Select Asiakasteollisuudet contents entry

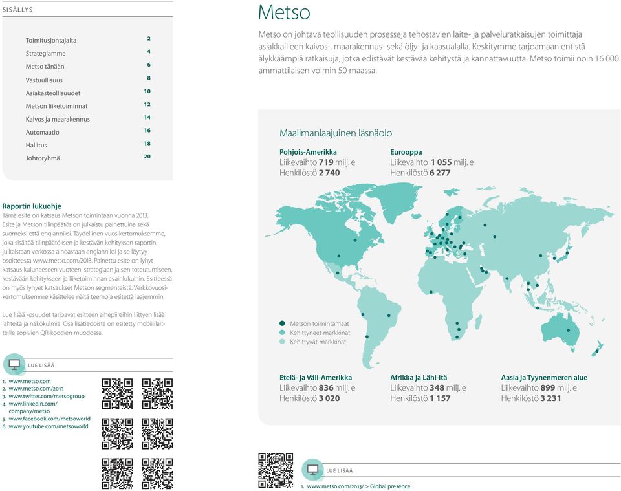53,93
